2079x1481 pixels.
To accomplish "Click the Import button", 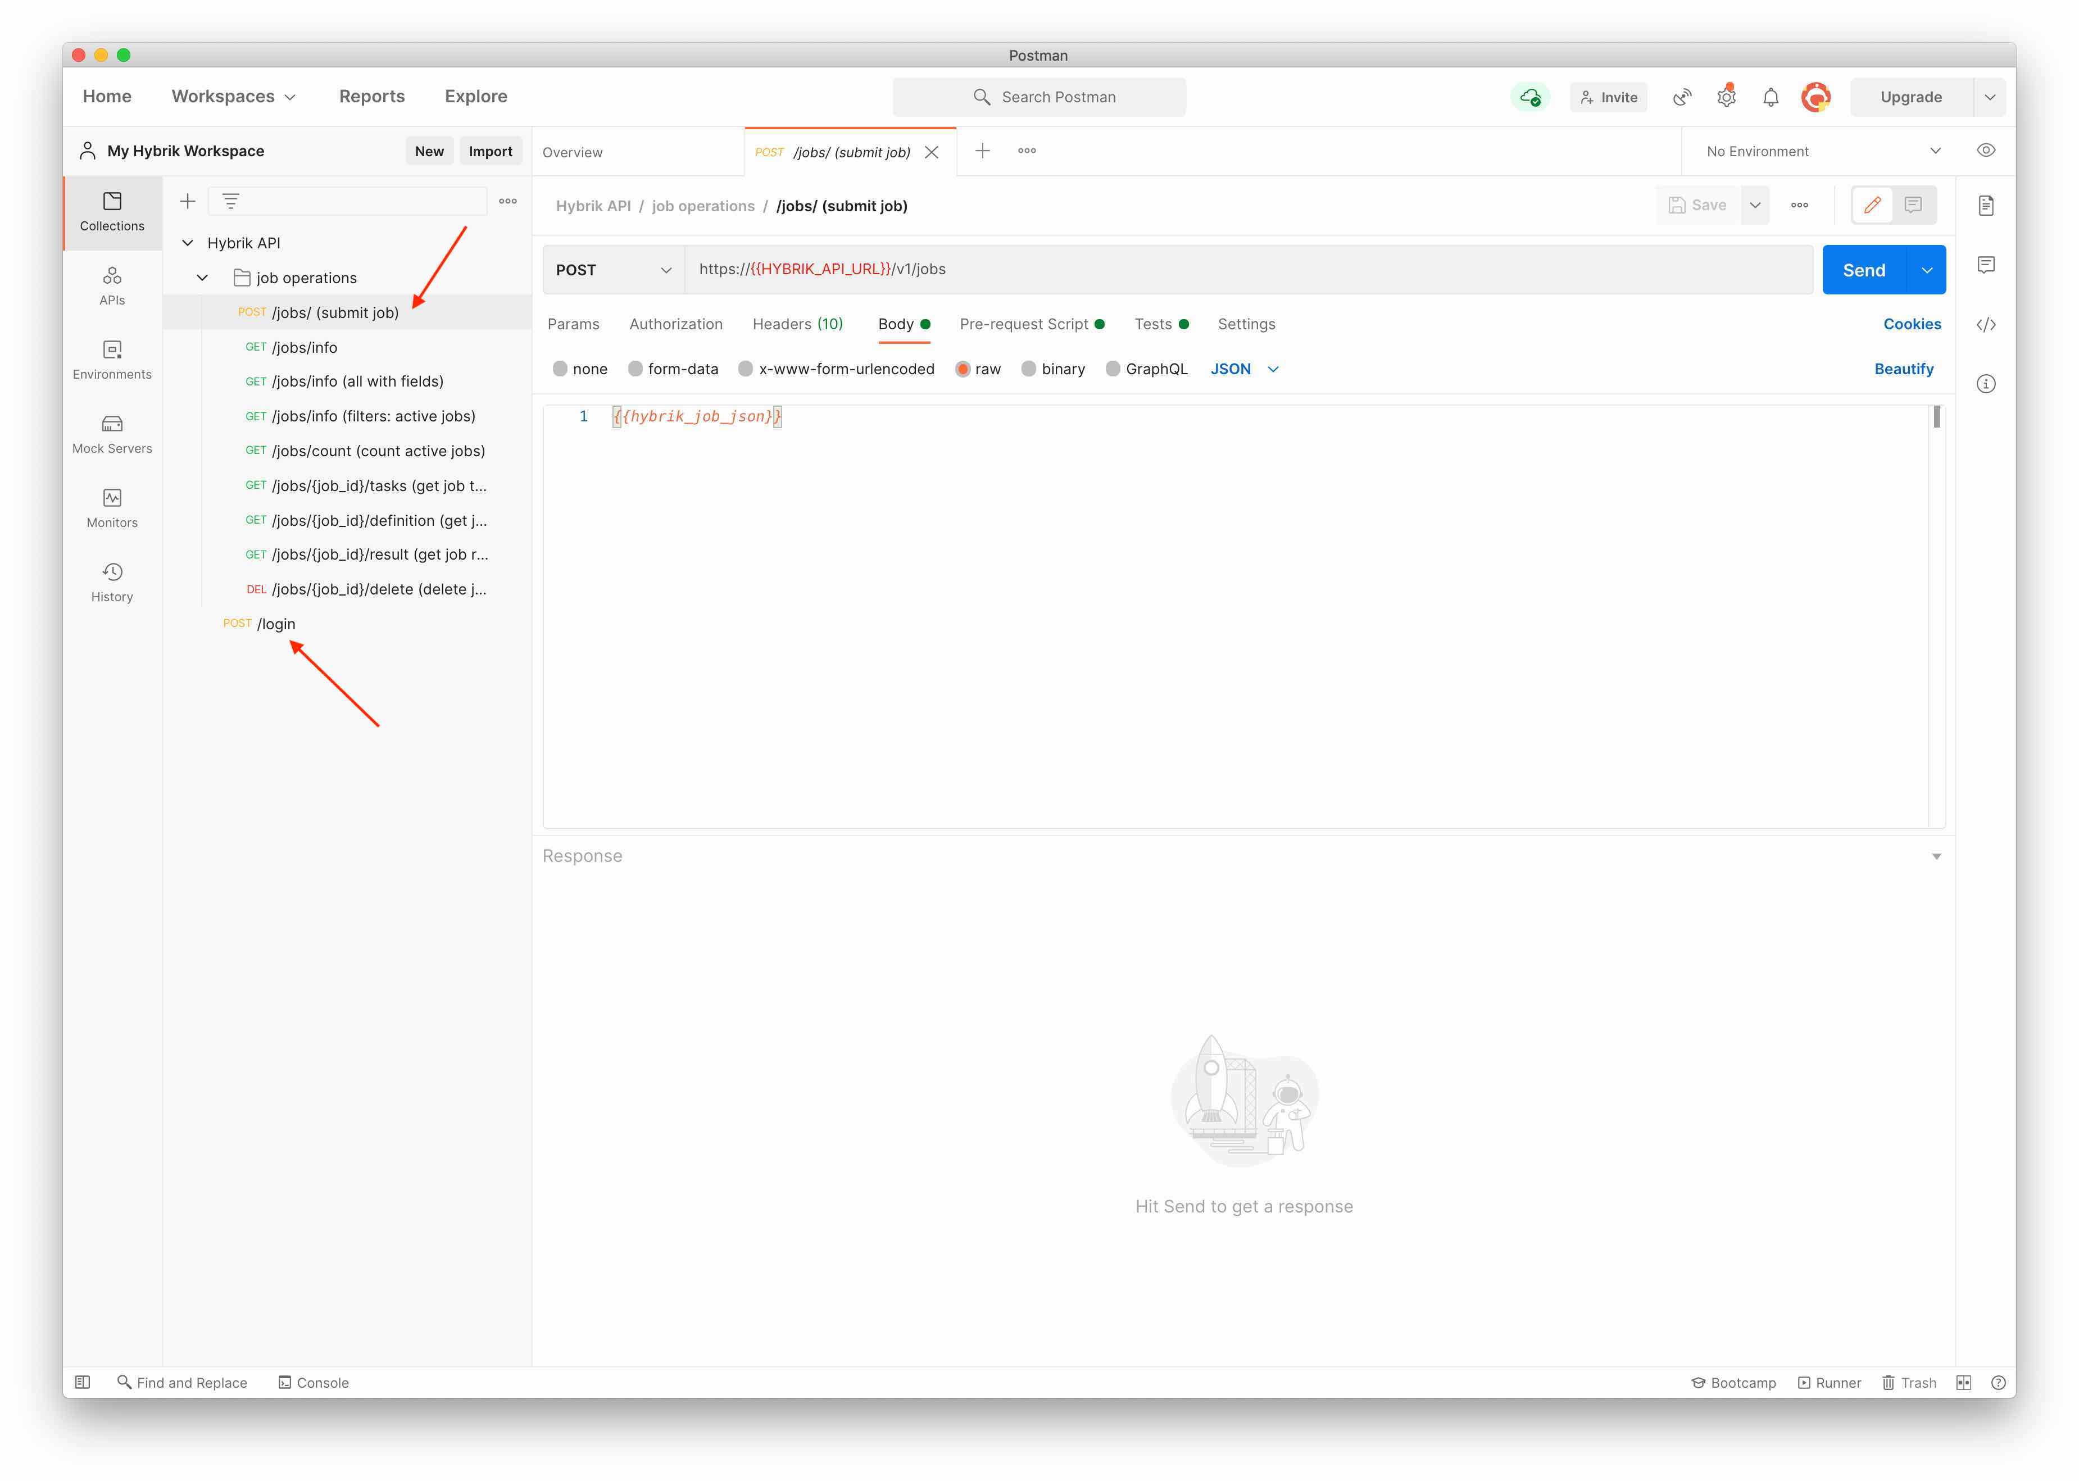I will point(491,151).
